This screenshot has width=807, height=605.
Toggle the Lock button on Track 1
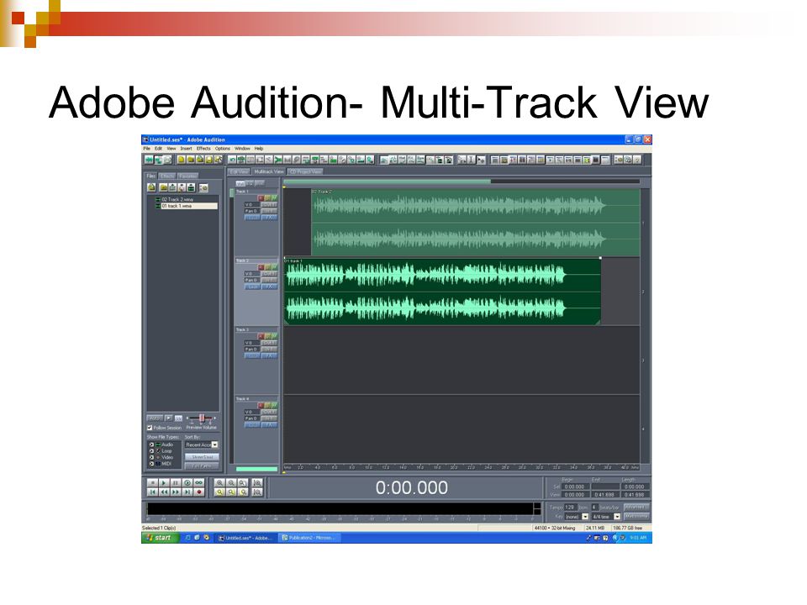[251, 218]
